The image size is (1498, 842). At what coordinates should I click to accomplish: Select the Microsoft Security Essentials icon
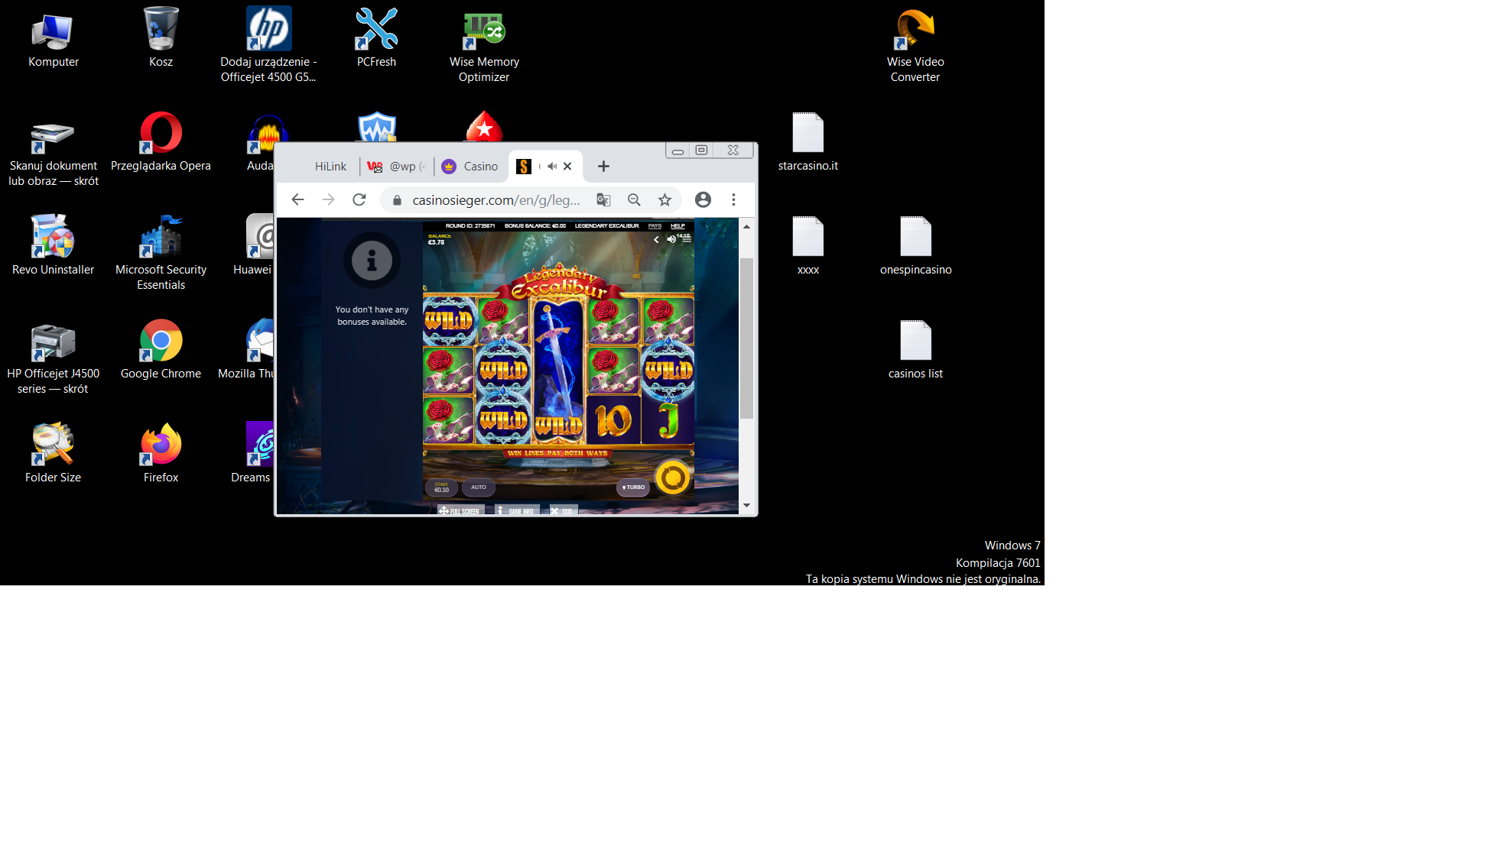pyautogui.click(x=161, y=254)
